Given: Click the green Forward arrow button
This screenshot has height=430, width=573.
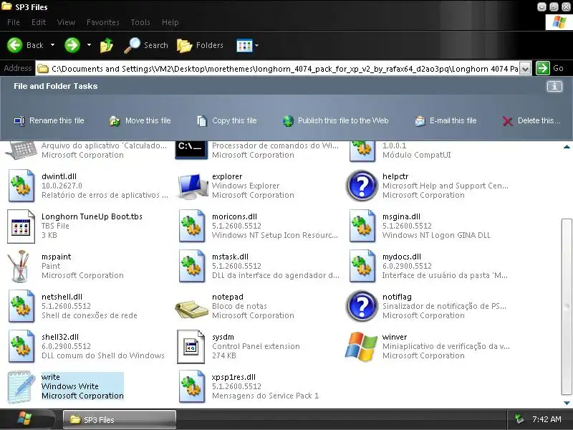Looking at the screenshot, I should pos(72,45).
